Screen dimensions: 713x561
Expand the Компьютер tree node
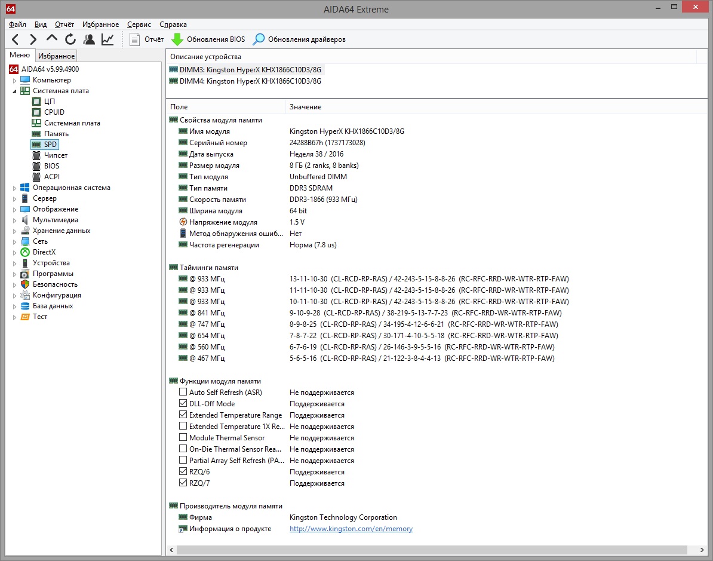click(14, 81)
